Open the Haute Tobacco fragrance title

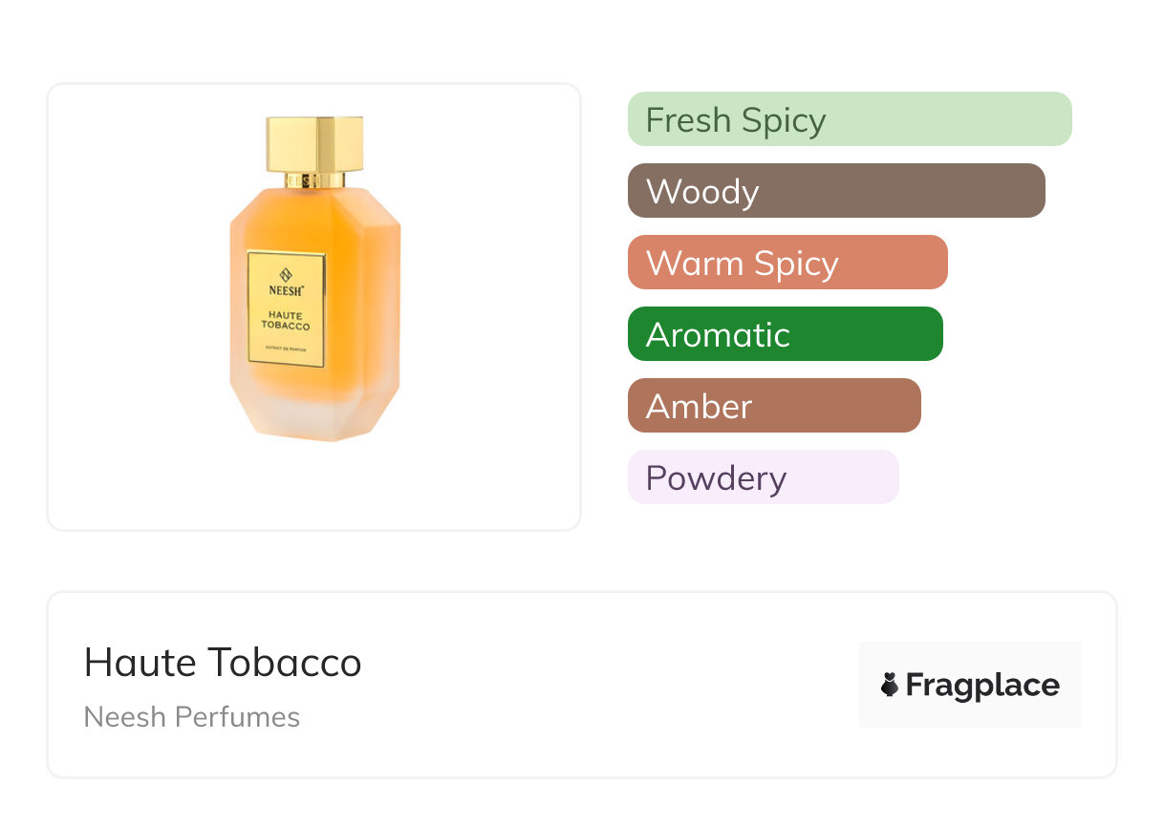coord(223,663)
